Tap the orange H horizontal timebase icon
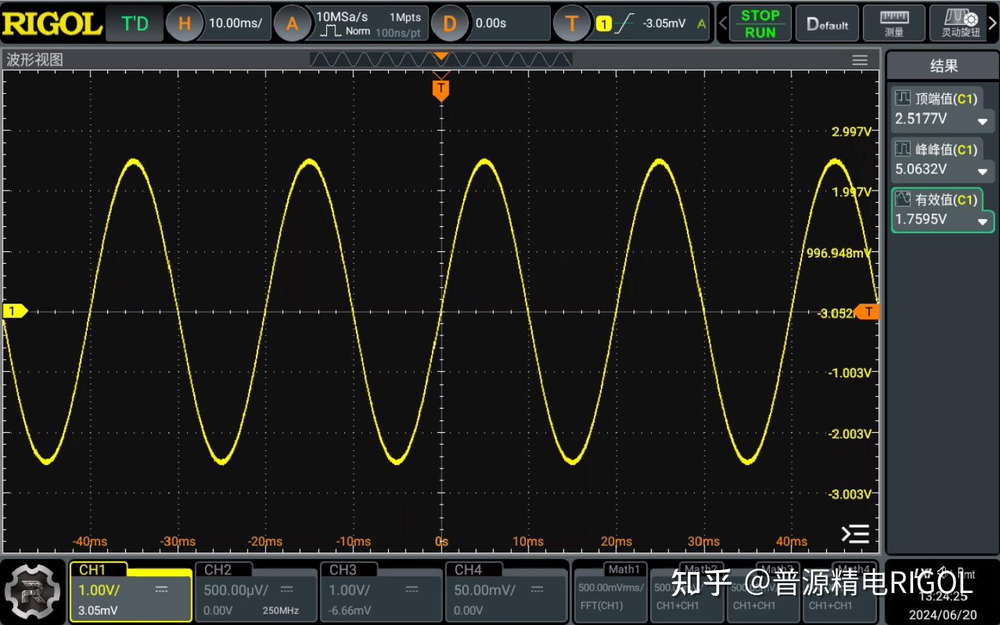The width and height of the screenshot is (1000, 625). pyautogui.click(x=184, y=23)
